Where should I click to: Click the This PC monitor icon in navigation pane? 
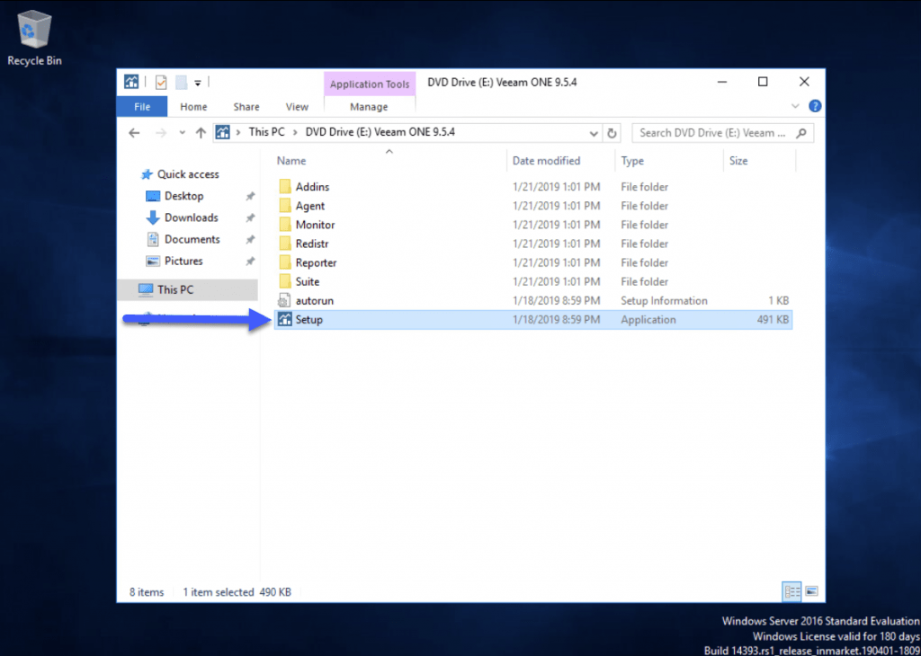[145, 289]
